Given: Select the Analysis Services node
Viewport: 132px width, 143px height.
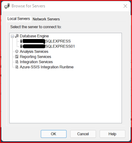Looking at the screenshot, I should coord(34,51).
